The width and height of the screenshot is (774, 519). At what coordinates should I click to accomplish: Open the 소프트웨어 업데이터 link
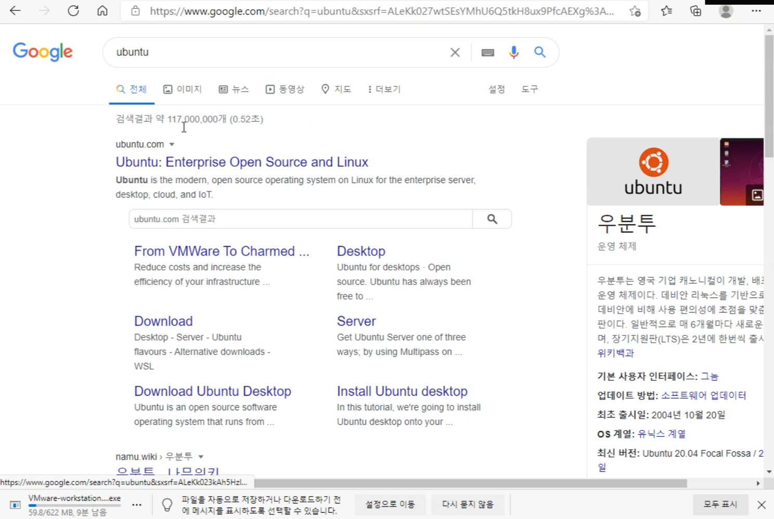(703, 396)
